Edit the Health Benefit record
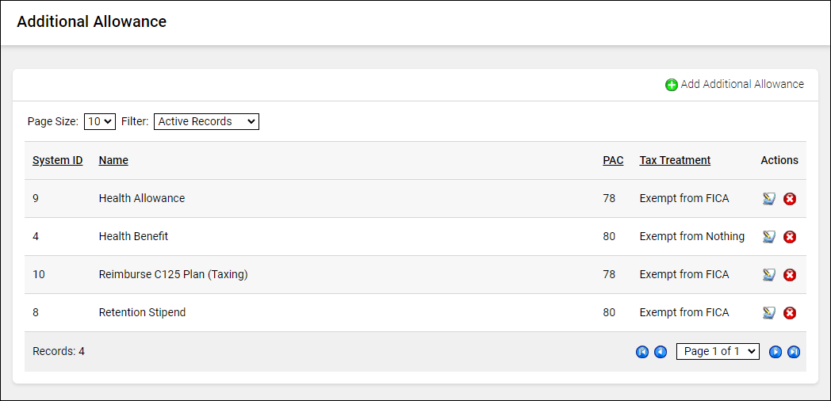The image size is (831, 401). click(x=768, y=237)
